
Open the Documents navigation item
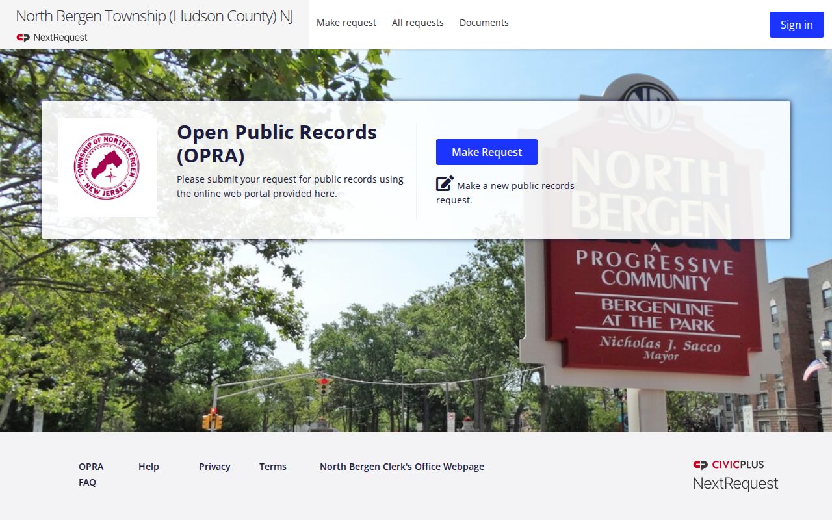(x=484, y=23)
